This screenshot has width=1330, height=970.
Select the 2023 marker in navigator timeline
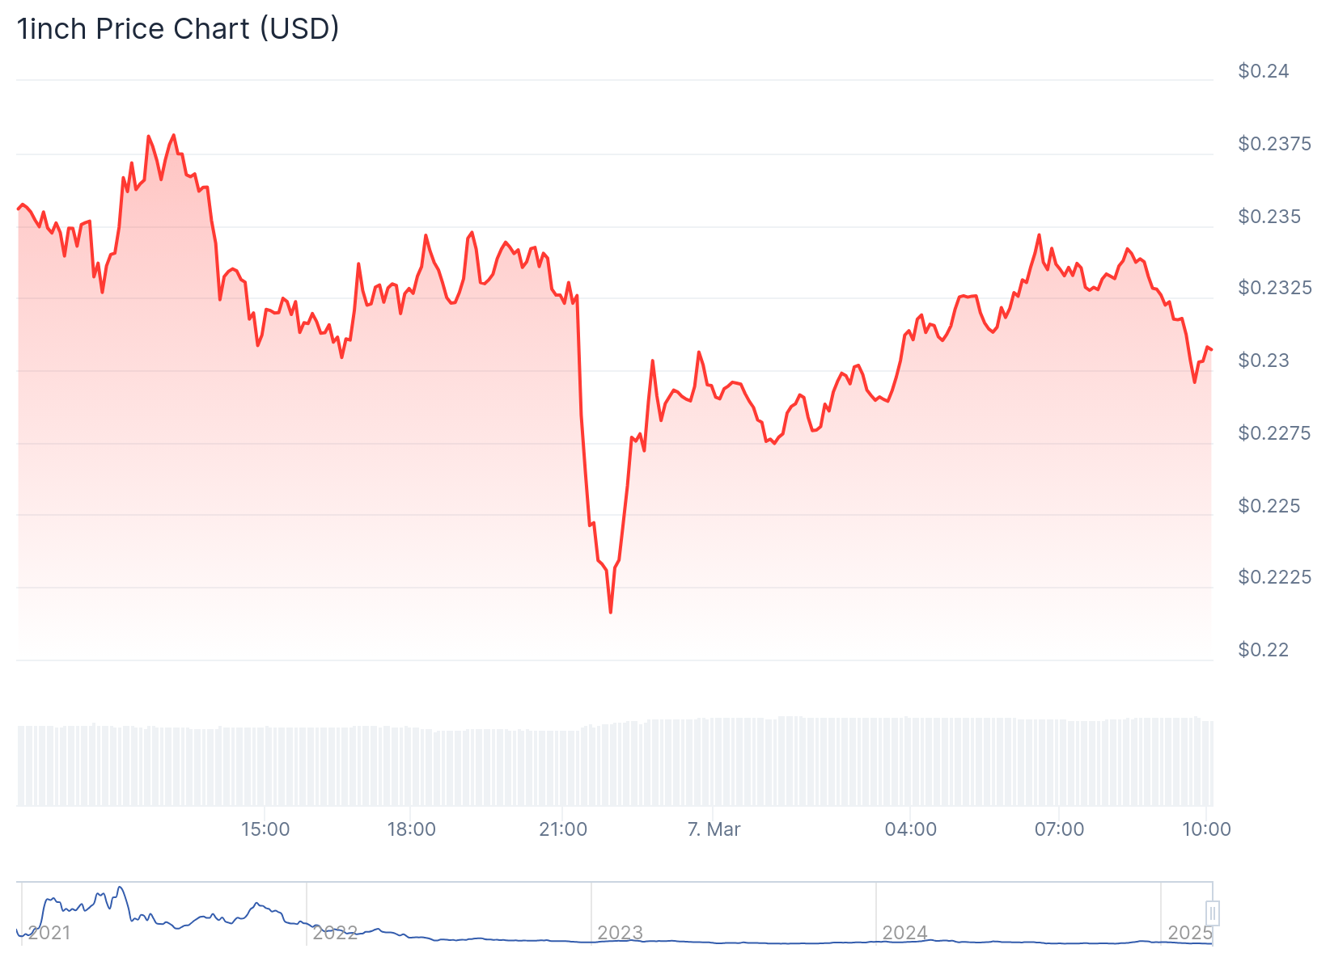(x=620, y=933)
